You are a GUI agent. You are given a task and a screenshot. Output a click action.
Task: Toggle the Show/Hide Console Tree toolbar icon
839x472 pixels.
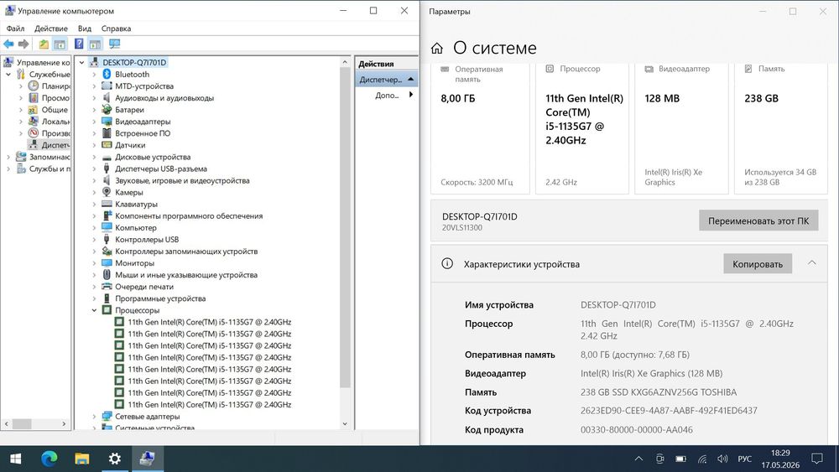pyautogui.click(x=60, y=44)
